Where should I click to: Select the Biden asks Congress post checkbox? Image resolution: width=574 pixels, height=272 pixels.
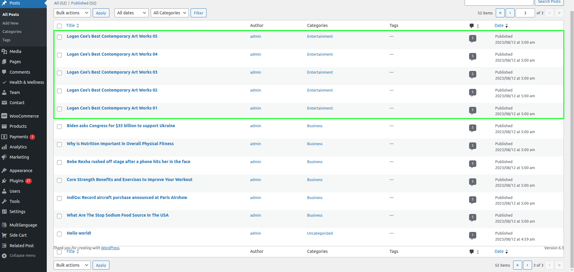coord(59,127)
